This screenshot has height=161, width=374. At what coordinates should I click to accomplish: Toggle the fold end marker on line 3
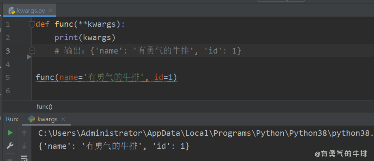32,50
